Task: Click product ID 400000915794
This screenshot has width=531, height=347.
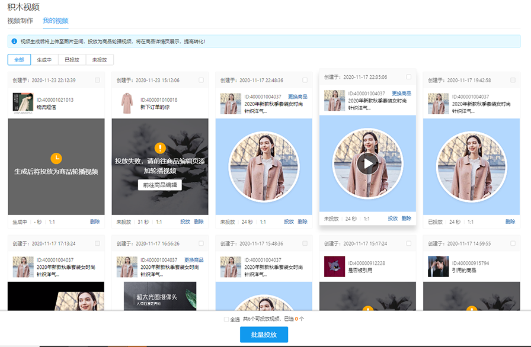Action: [x=471, y=263]
